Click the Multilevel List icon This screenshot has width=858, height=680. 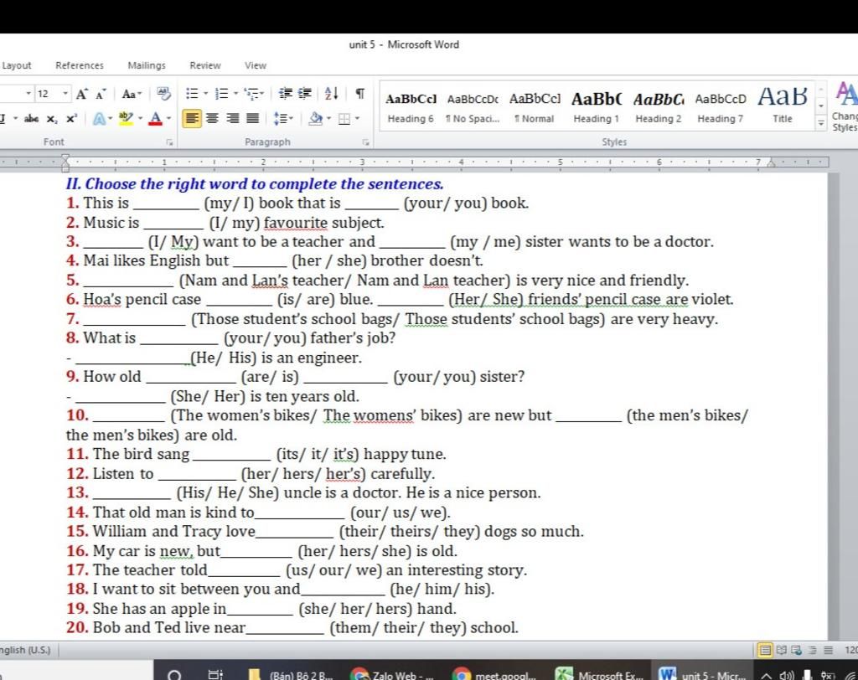pos(251,94)
